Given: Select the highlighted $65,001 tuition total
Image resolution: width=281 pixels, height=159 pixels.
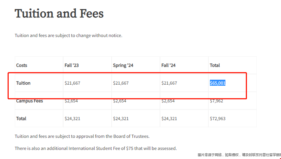Looking at the screenshot, I should point(217,83).
